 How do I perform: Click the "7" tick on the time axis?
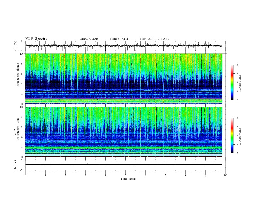coord(165,175)
